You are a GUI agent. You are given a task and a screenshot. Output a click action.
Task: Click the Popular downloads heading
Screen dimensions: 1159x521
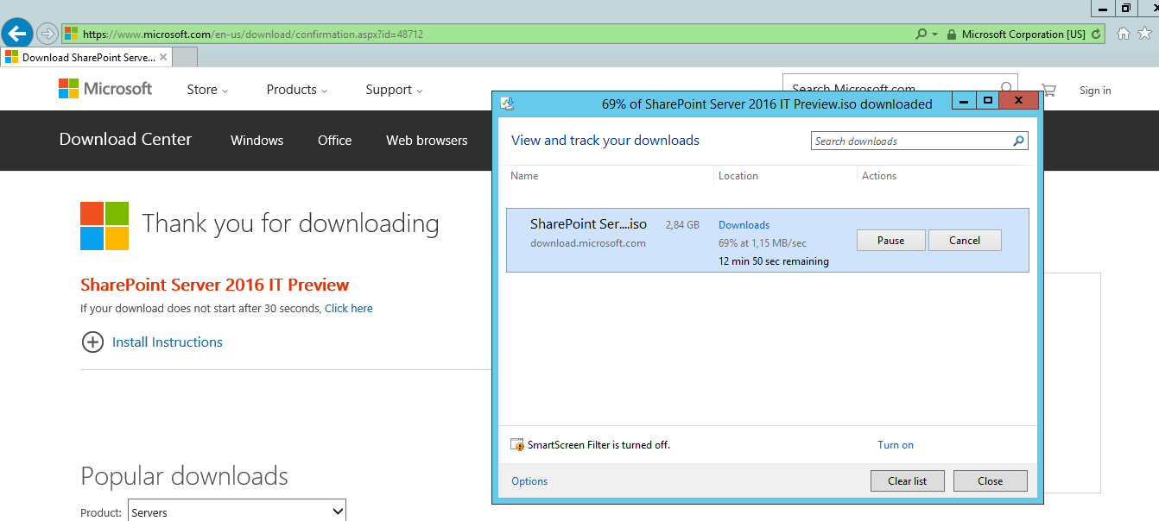(x=185, y=476)
